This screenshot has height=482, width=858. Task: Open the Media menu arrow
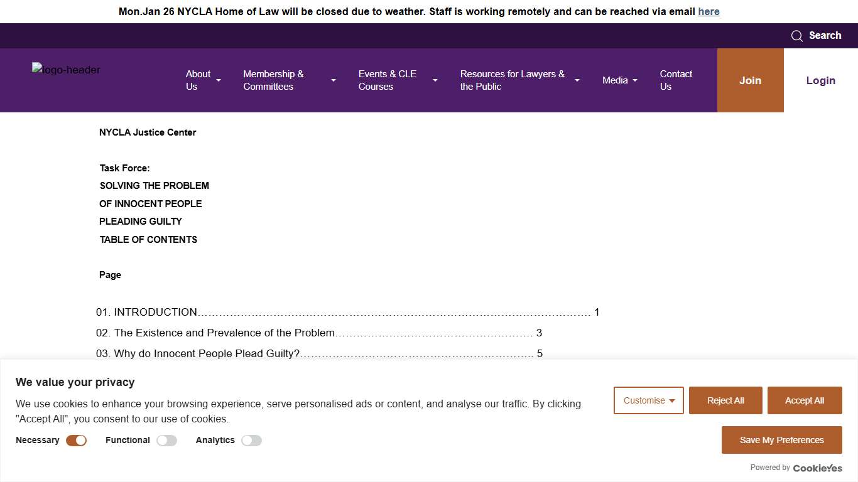(635, 80)
